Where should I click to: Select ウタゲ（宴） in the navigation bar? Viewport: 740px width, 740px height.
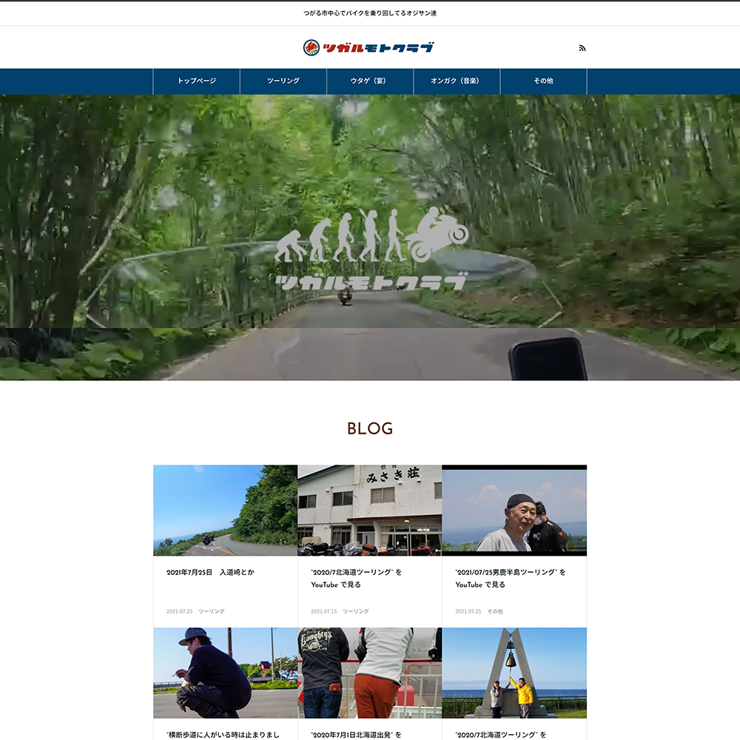[x=370, y=81]
